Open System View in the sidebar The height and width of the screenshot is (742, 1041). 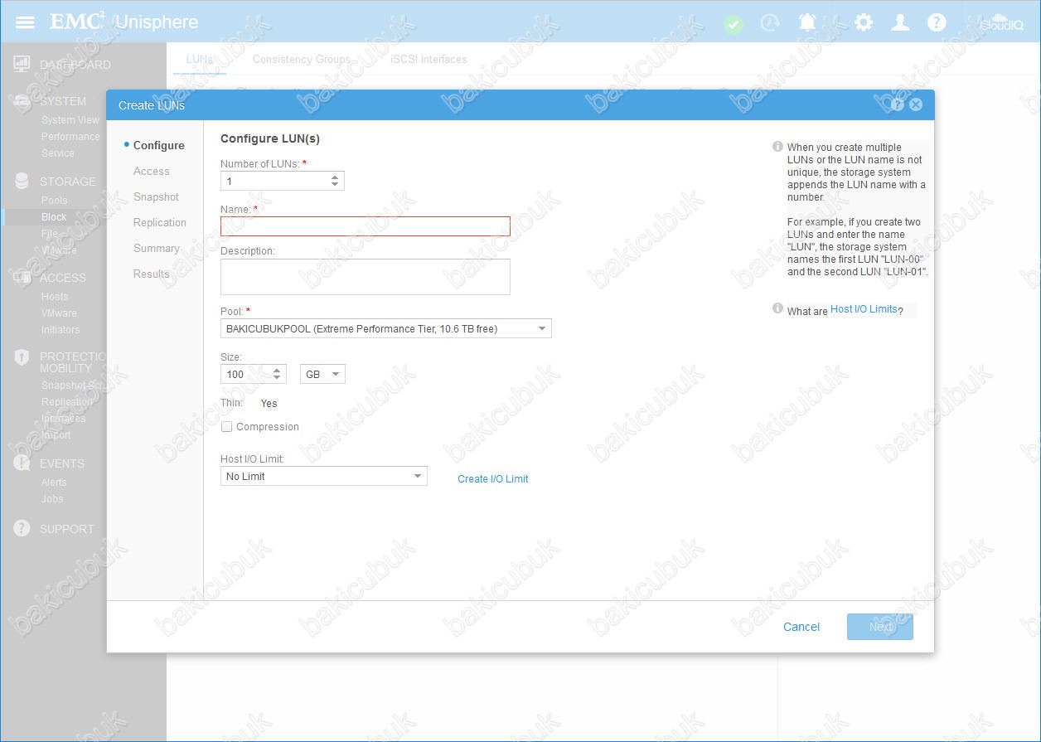pos(70,120)
